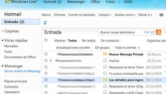Click the Eliminar button
166x94 pixels.
coord(60,15)
